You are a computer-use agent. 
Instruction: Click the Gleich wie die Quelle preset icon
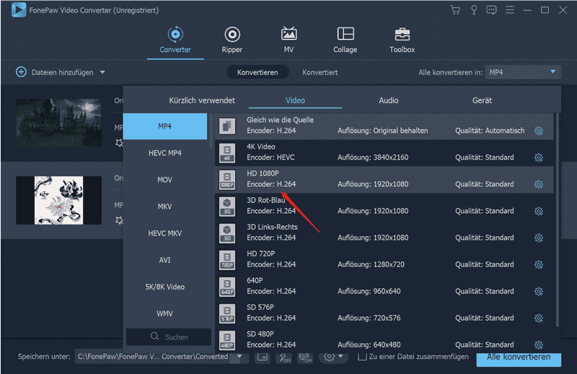click(x=227, y=126)
